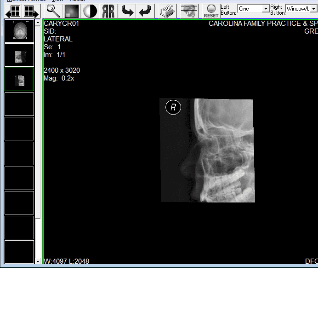This screenshot has width=318, height=312.
Task: Click thumbnail panel scroll down arrow
Action: click(x=38, y=261)
